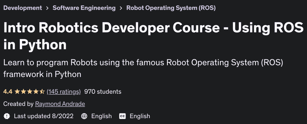Image resolution: width=307 pixels, height=124 pixels.
Task: Click chevron after Development breadcrumb
Action: (x=47, y=8)
